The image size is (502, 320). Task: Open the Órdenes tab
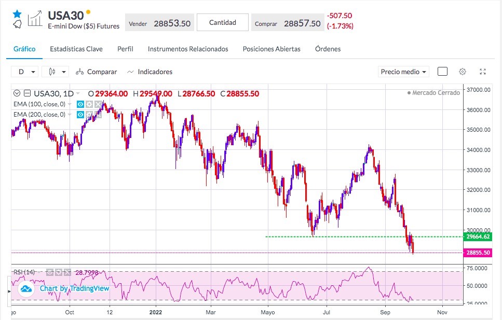click(x=328, y=49)
